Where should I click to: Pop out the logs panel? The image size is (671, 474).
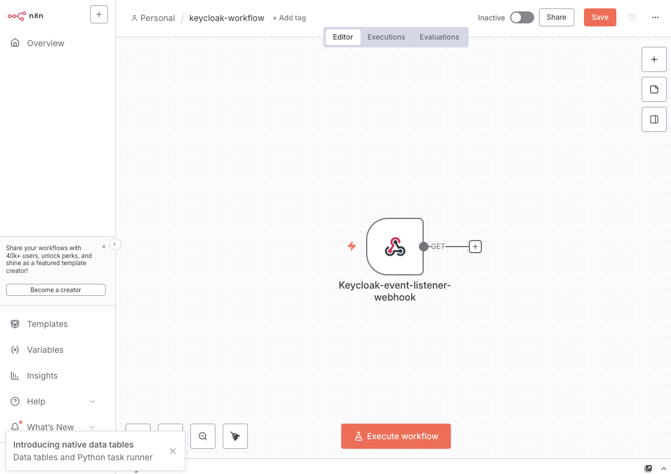648,469
